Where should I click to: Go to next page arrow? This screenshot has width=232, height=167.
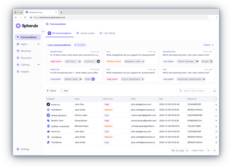[214, 151]
